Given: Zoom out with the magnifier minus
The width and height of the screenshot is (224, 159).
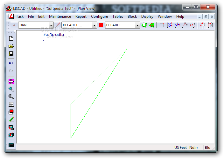Looking at the screenshot, I should coord(11,96).
